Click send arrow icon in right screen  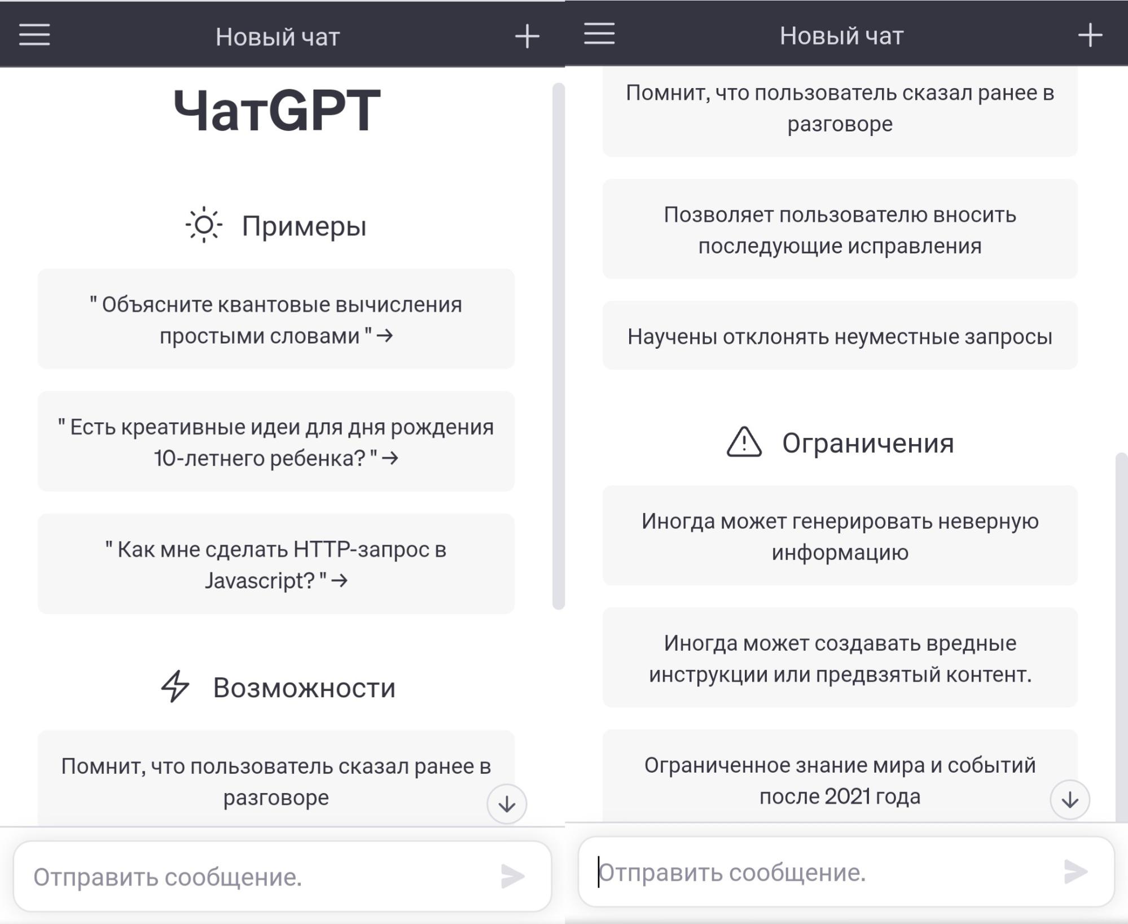pyautogui.click(x=1076, y=872)
